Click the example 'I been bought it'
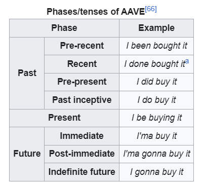Screen dimensions: 205x183 157,46
